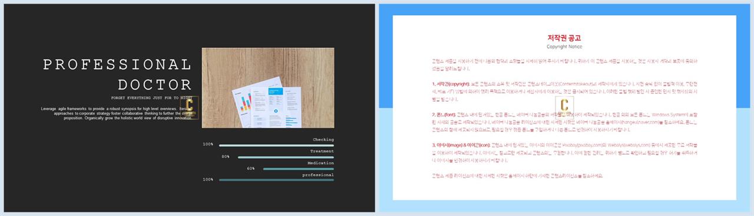The width and height of the screenshot is (754, 216).
Task: Click the 'Checking' label
Action: tap(323, 139)
